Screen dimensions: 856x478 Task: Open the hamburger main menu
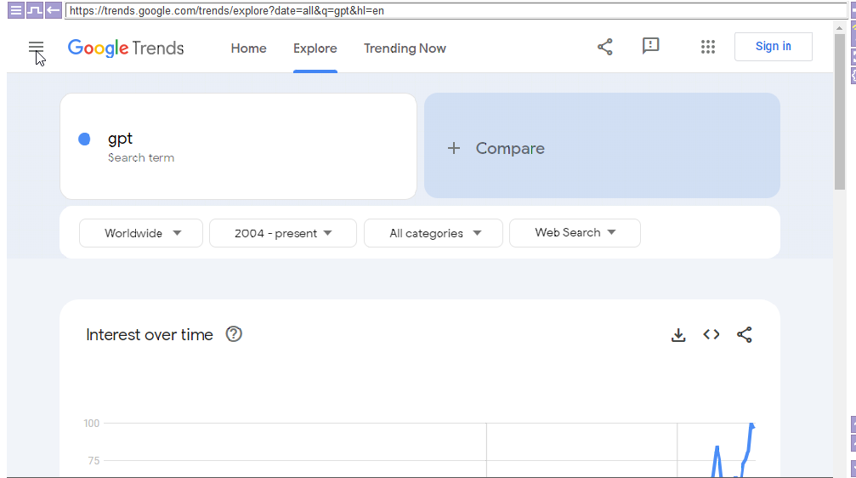pyautogui.click(x=36, y=48)
